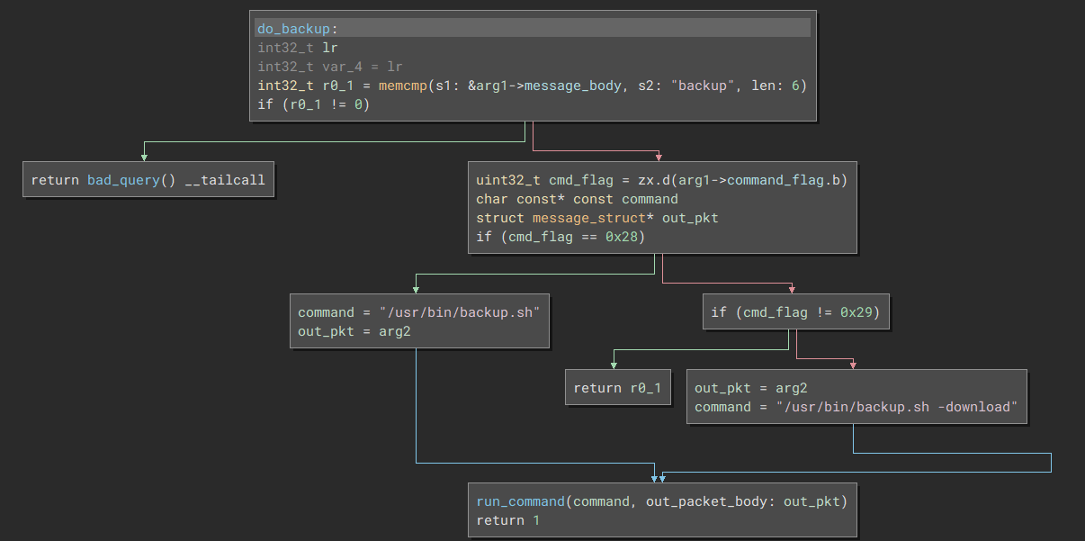Click the "int32_t lr" declaration line
The image size is (1085, 541).
pos(298,48)
